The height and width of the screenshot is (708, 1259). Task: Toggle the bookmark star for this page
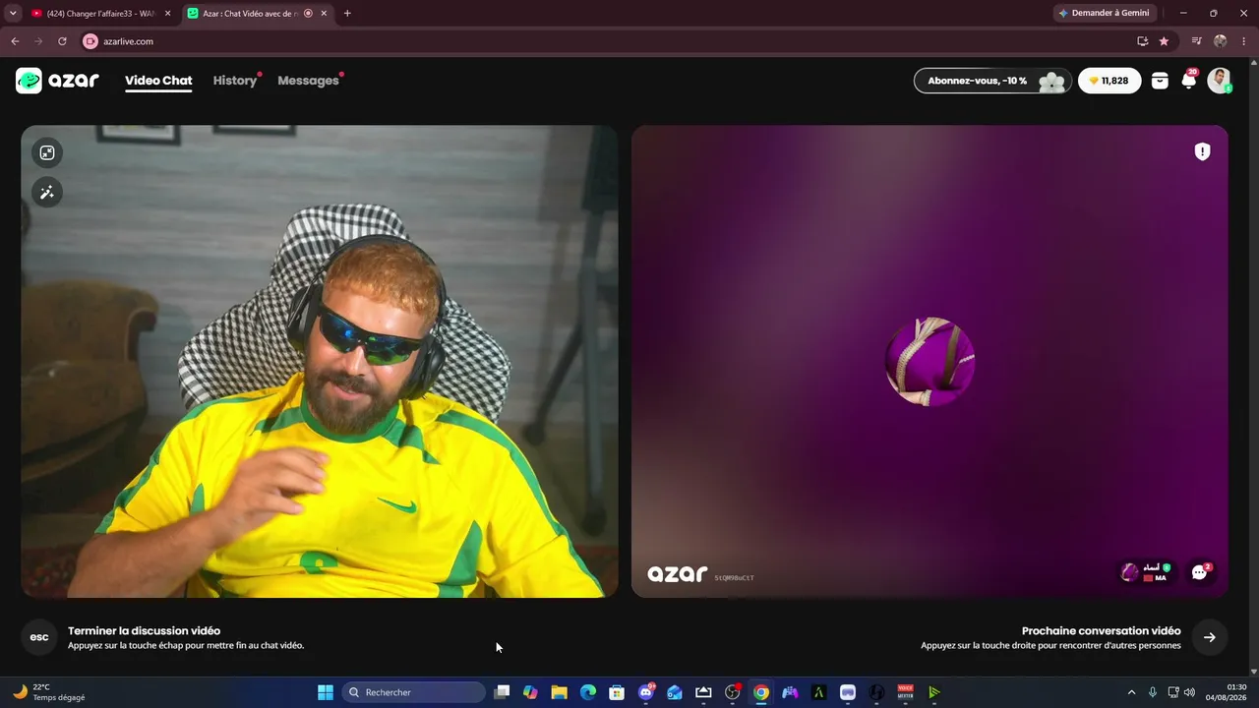[1165, 41]
